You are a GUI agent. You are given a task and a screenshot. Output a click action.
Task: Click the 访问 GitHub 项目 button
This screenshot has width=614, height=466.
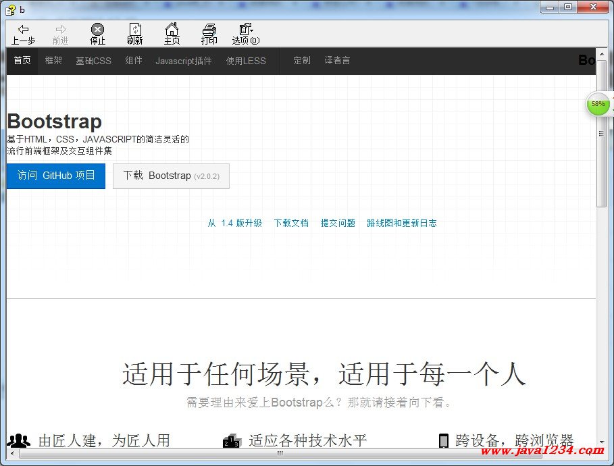[x=56, y=176]
